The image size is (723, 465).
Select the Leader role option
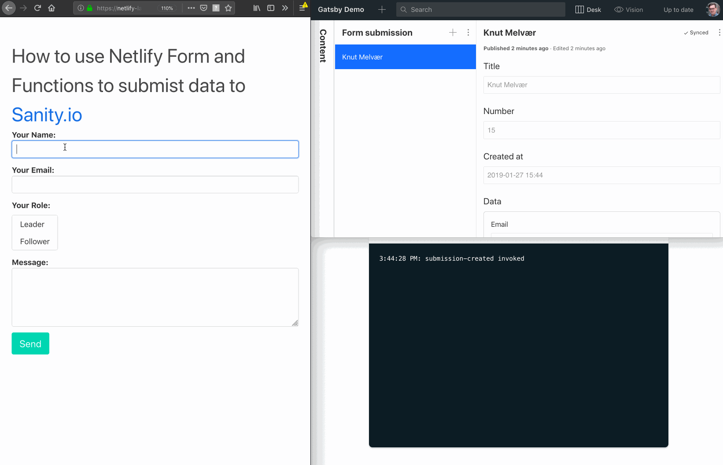click(x=32, y=224)
